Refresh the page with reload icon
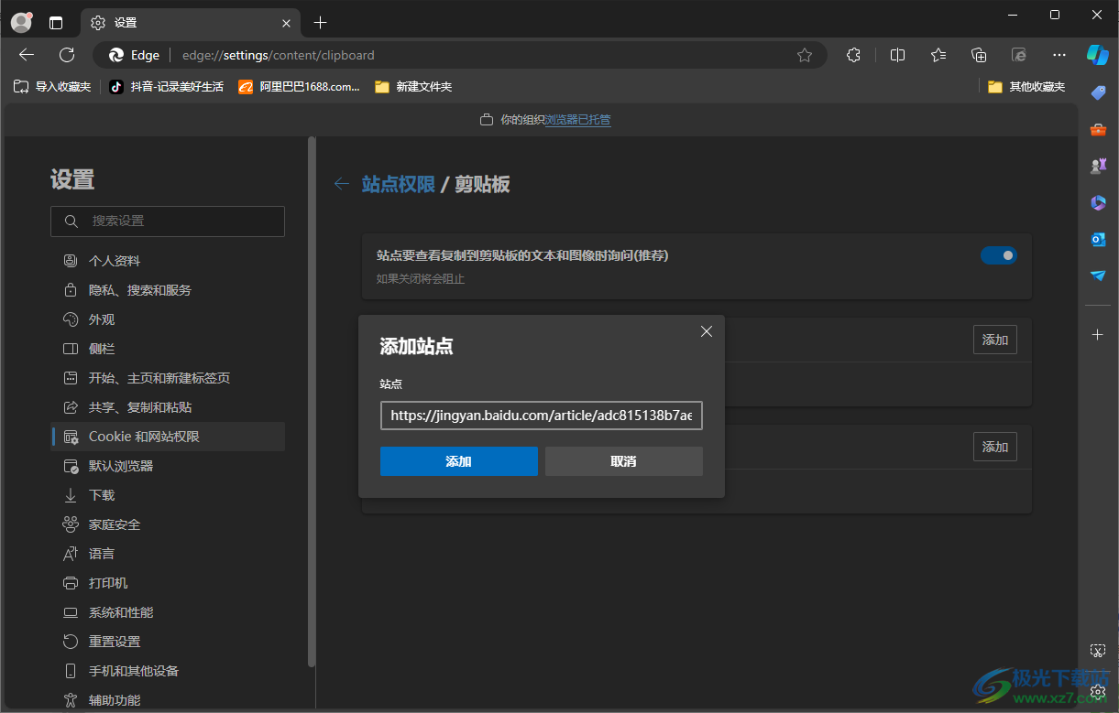This screenshot has width=1119, height=713. tap(67, 55)
